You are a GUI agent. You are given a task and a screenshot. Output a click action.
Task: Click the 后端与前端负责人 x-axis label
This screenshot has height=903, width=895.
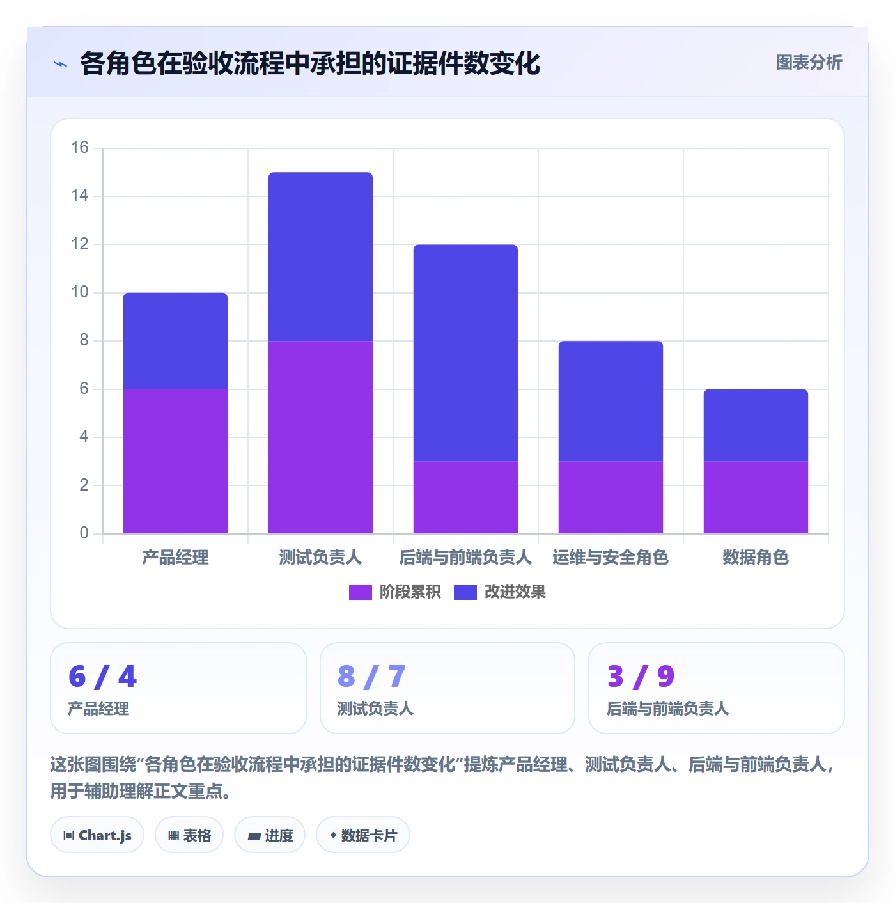465,558
